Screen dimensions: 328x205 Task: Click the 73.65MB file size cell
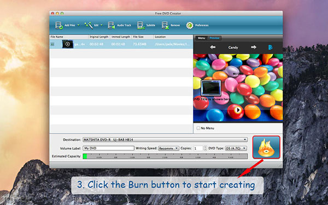pos(139,44)
